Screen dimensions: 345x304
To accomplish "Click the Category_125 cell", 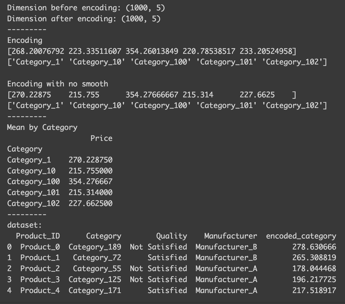I will (95, 280).
